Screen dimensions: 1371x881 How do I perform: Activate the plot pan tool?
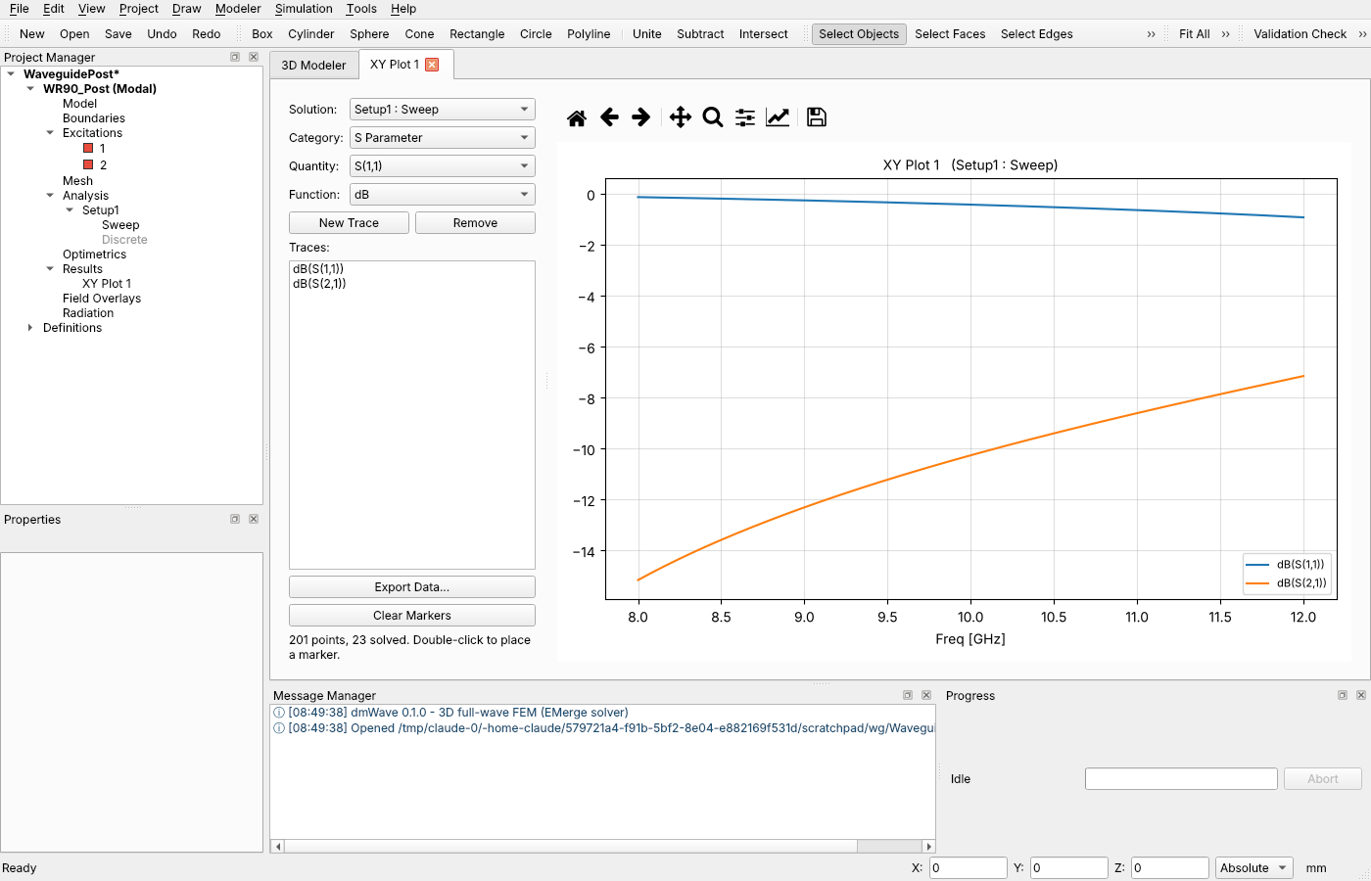[x=681, y=117]
